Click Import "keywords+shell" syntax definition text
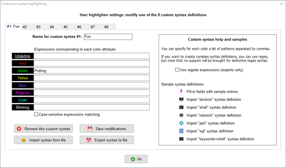 [220, 139]
